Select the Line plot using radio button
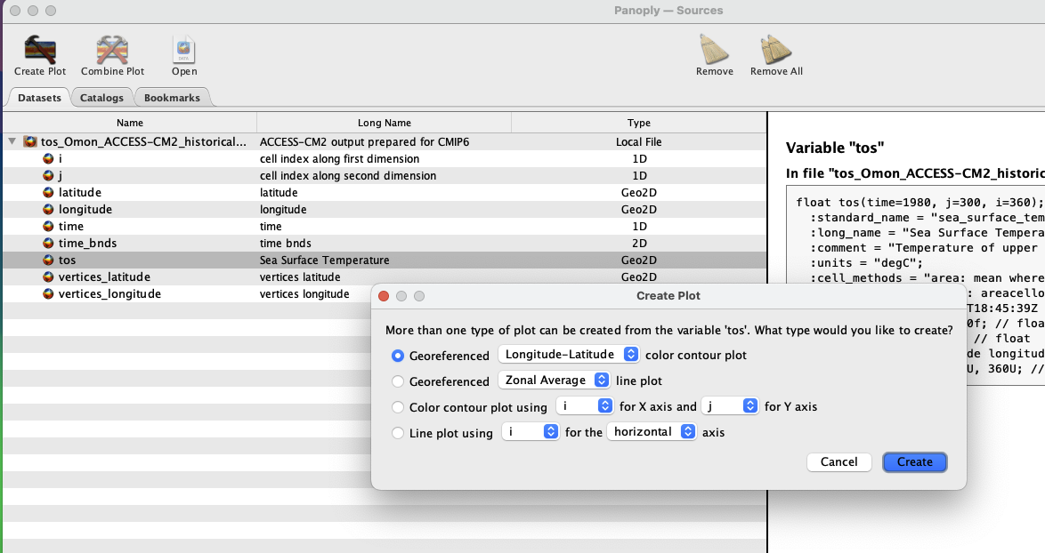This screenshot has width=1045, height=553. coord(398,434)
